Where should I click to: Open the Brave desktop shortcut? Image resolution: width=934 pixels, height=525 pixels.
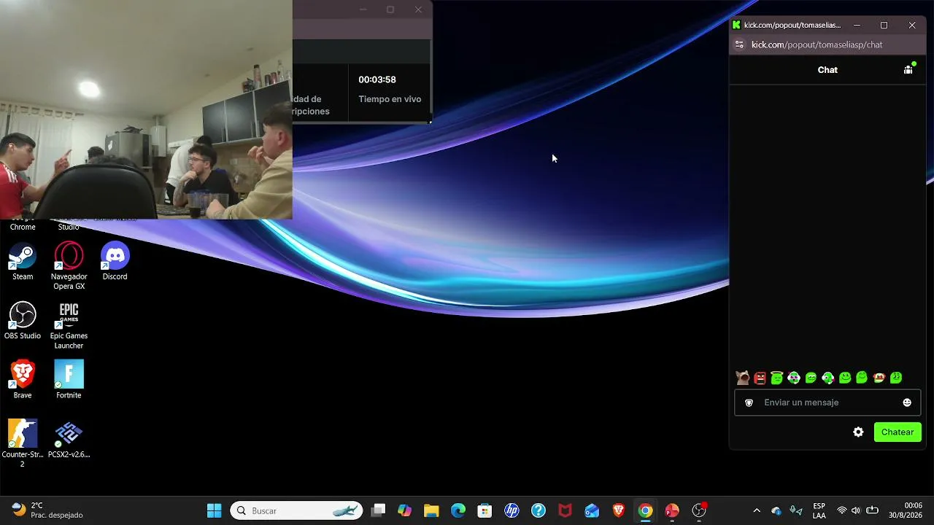(x=23, y=379)
